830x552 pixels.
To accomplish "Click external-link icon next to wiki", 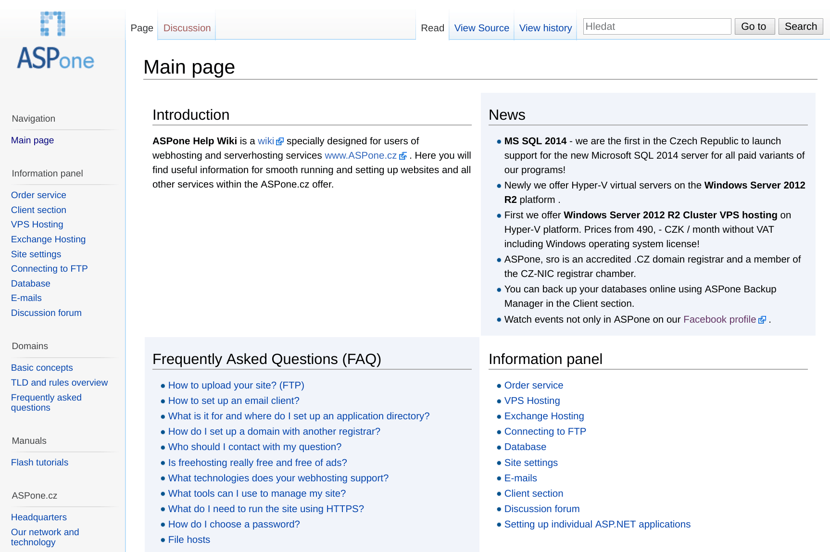I will coord(280,141).
